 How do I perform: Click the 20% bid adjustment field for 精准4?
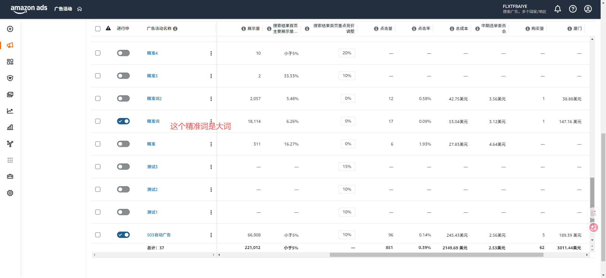(347, 53)
